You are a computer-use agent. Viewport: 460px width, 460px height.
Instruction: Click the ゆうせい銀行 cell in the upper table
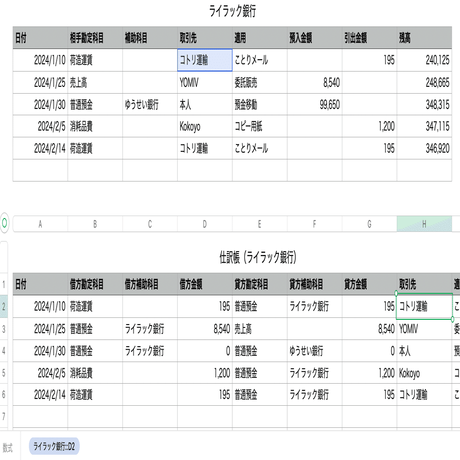pyautogui.click(x=150, y=104)
